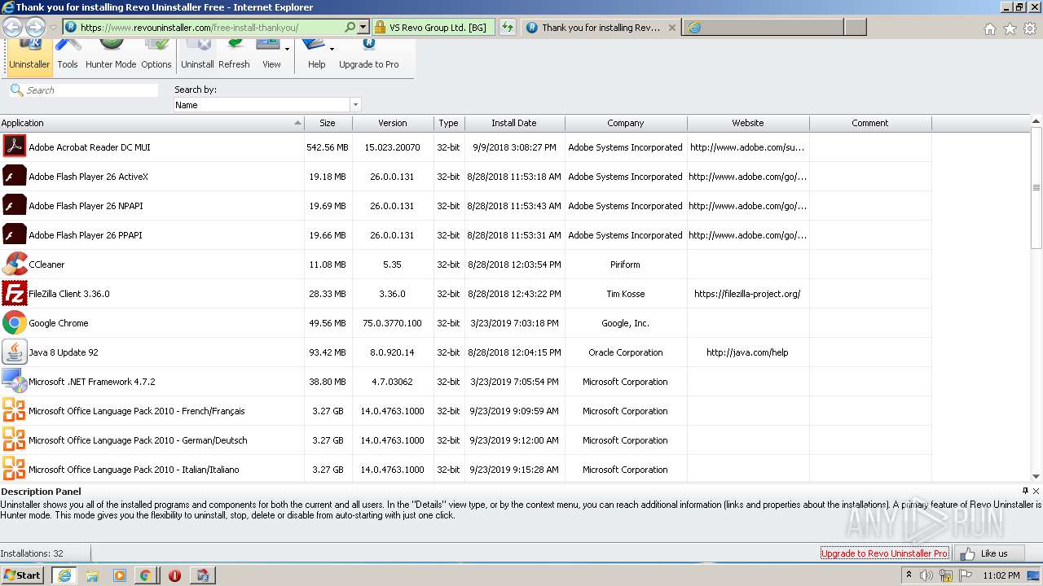Viewport: 1043px width, 586px height.
Task: Sort by Website column header
Action: coord(748,123)
